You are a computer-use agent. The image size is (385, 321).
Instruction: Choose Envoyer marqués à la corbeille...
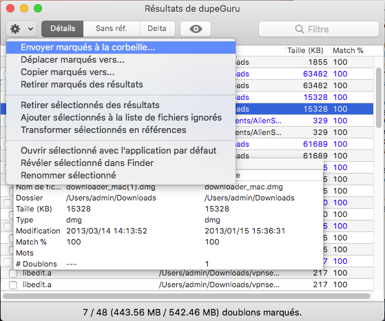click(x=121, y=48)
